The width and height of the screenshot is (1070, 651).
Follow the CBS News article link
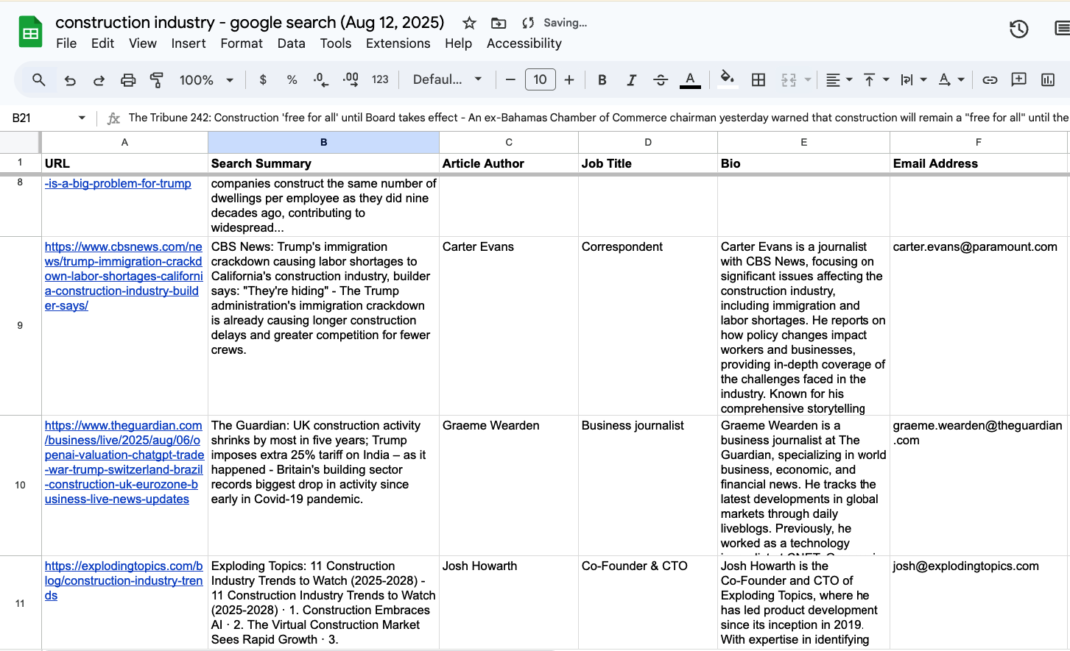[123, 276]
